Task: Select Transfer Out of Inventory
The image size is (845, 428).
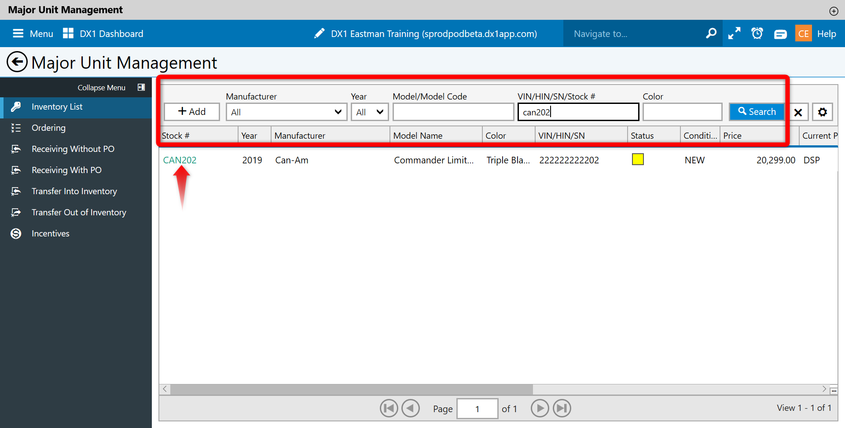Action: click(x=76, y=212)
